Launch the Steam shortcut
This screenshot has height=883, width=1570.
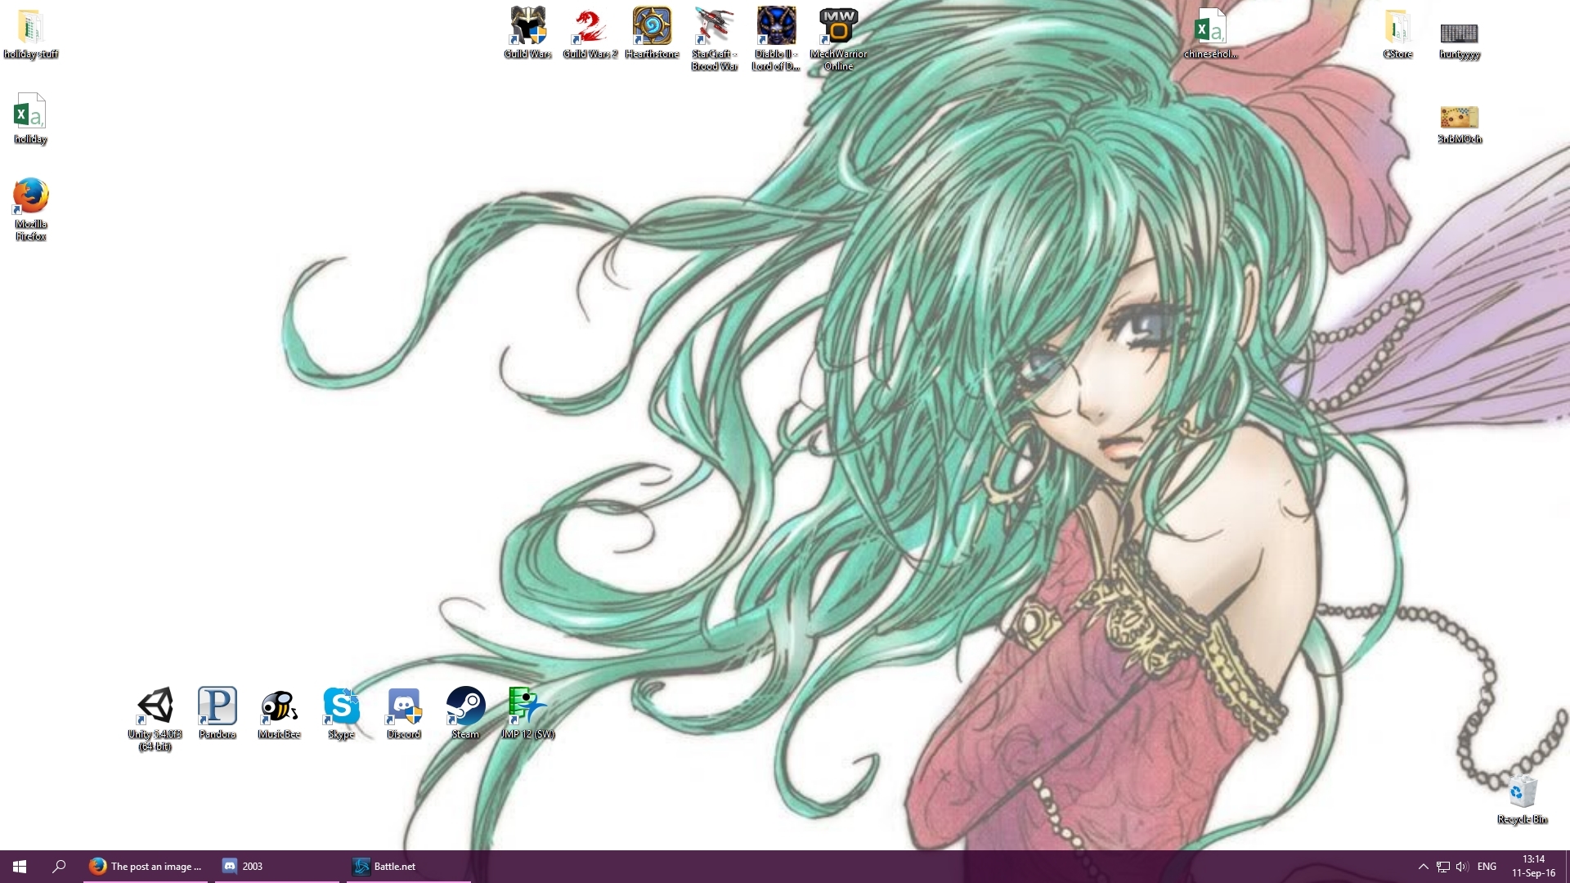coord(465,712)
